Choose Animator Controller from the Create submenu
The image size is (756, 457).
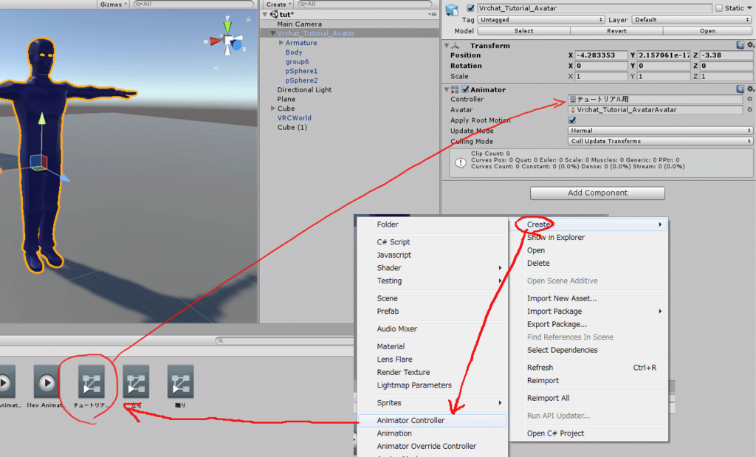point(433,420)
